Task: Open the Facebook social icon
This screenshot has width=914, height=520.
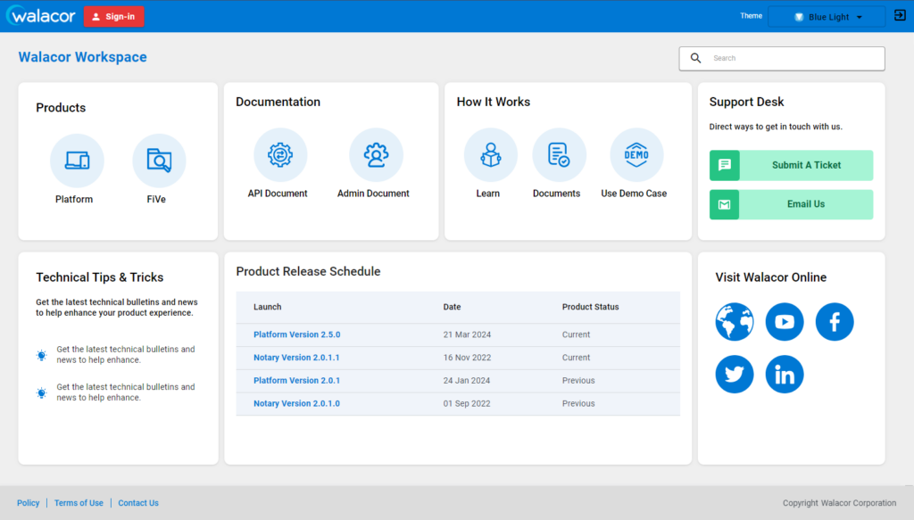Action: [835, 322]
